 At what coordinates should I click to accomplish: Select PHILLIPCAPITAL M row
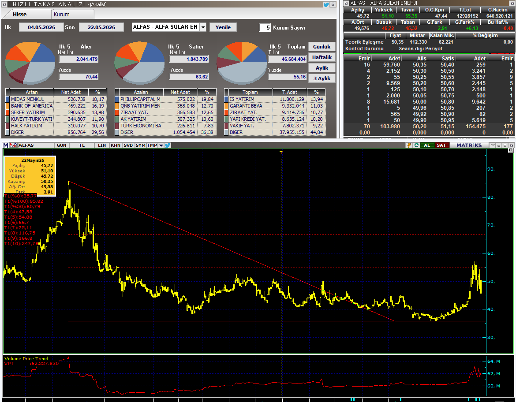pyautogui.click(x=165, y=99)
